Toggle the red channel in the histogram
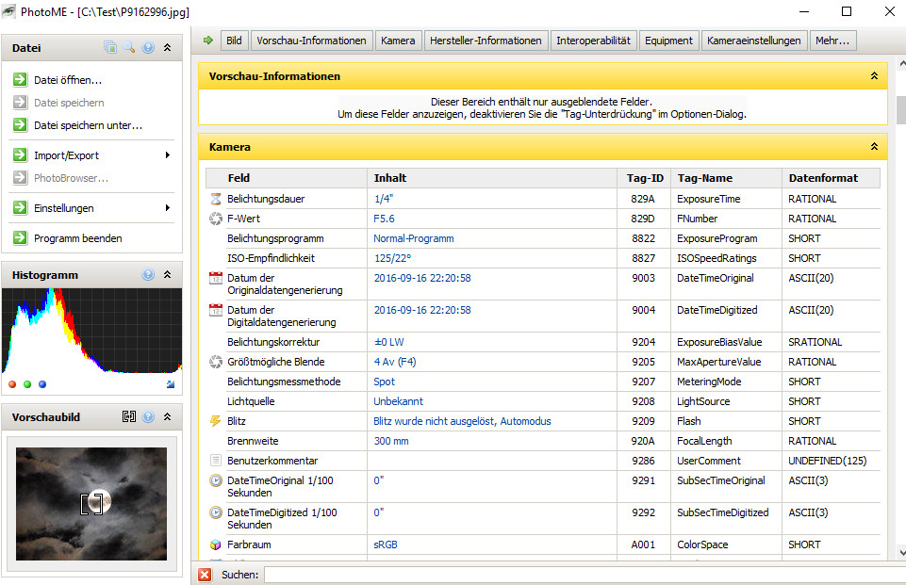The width and height of the screenshot is (906, 585). coord(12,384)
